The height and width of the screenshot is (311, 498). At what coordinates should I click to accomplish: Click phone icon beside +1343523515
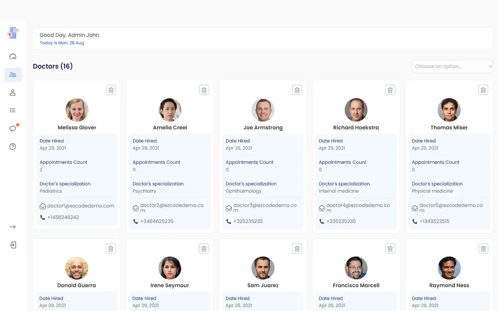click(414, 221)
